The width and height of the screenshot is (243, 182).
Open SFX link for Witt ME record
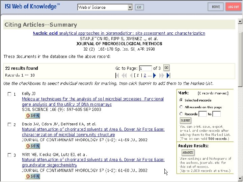tap(32, 176)
